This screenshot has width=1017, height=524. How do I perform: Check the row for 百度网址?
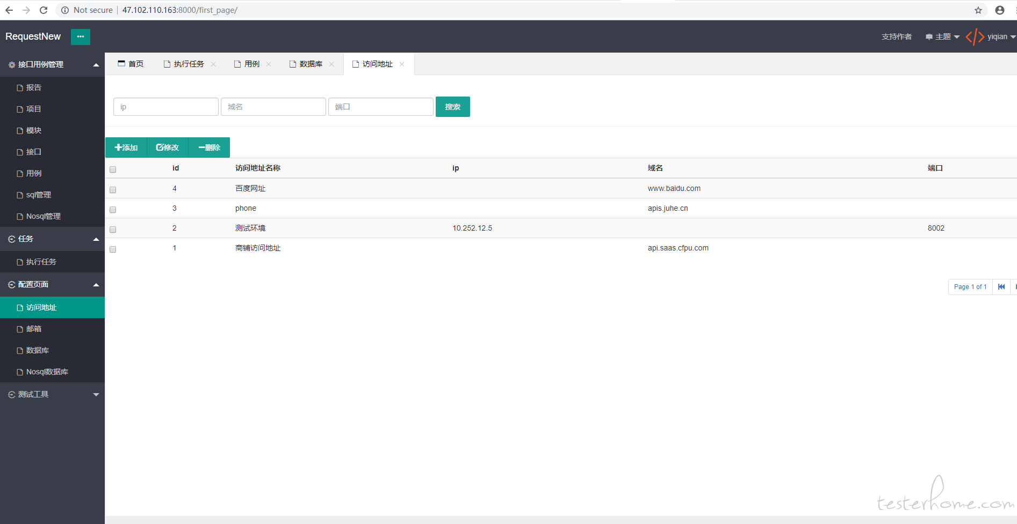(113, 190)
